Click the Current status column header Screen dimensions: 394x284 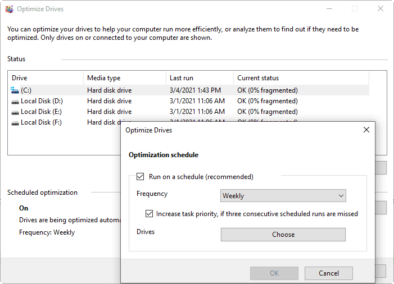click(301, 78)
